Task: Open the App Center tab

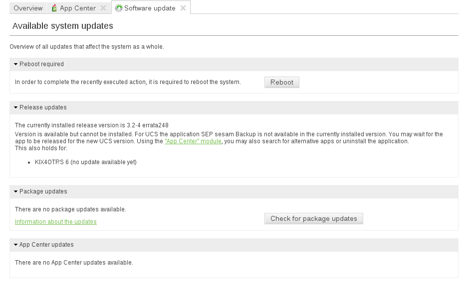Action: [x=77, y=8]
